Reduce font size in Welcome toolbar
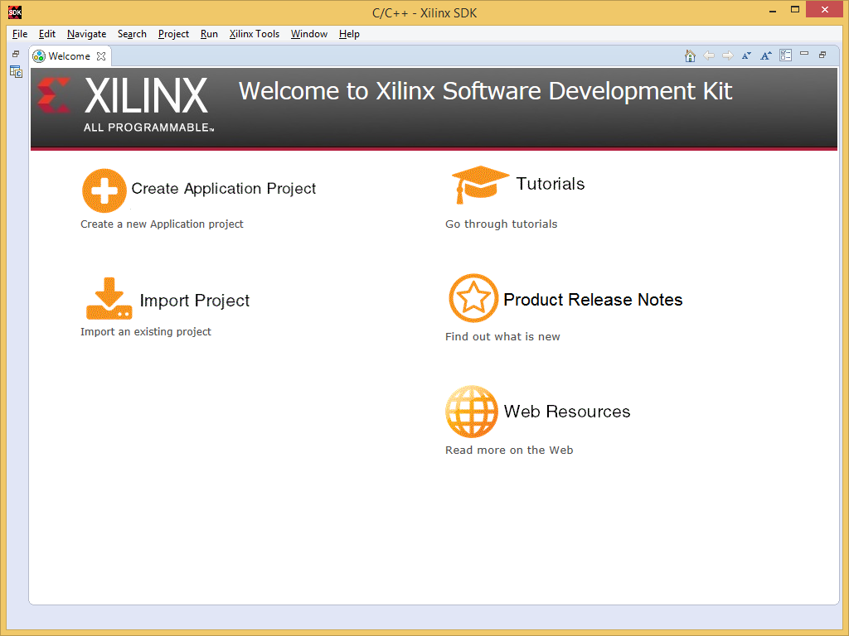The height and width of the screenshot is (636, 849). click(747, 55)
